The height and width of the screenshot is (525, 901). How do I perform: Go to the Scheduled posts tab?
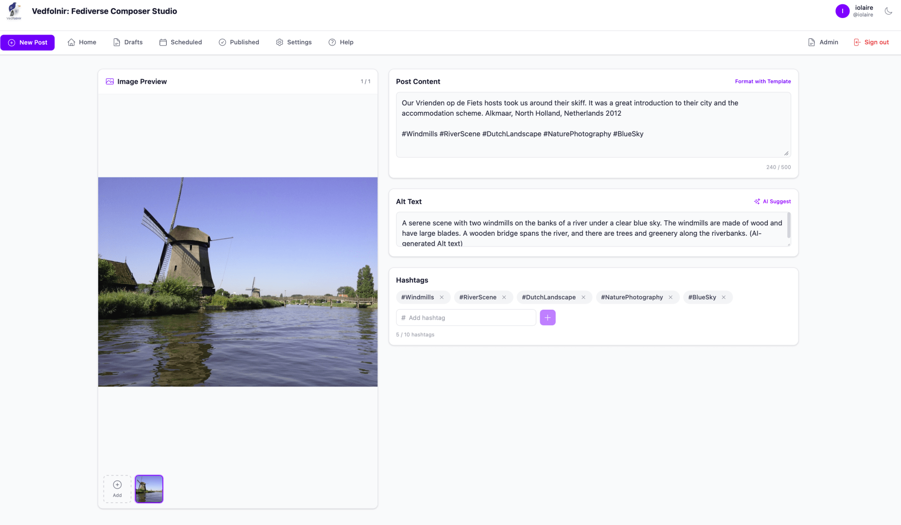pyautogui.click(x=180, y=42)
